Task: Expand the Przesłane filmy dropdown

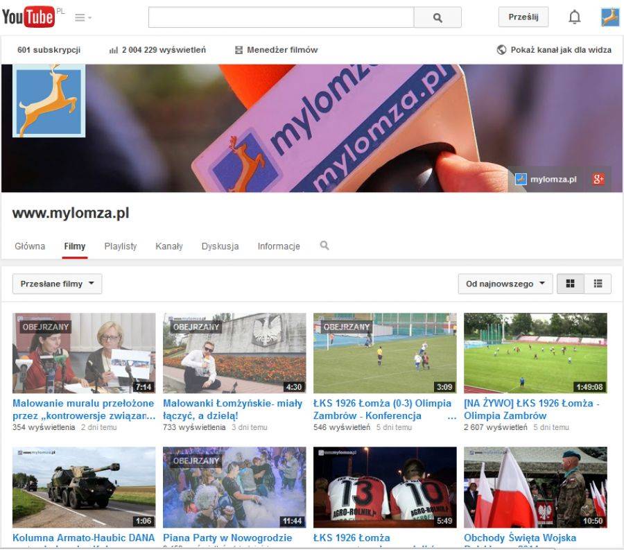Action: pyautogui.click(x=57, y=284)
